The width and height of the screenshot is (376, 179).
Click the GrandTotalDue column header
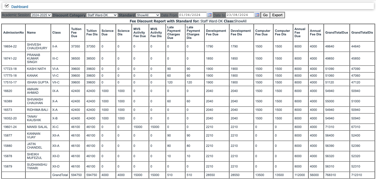coord(336,32)
